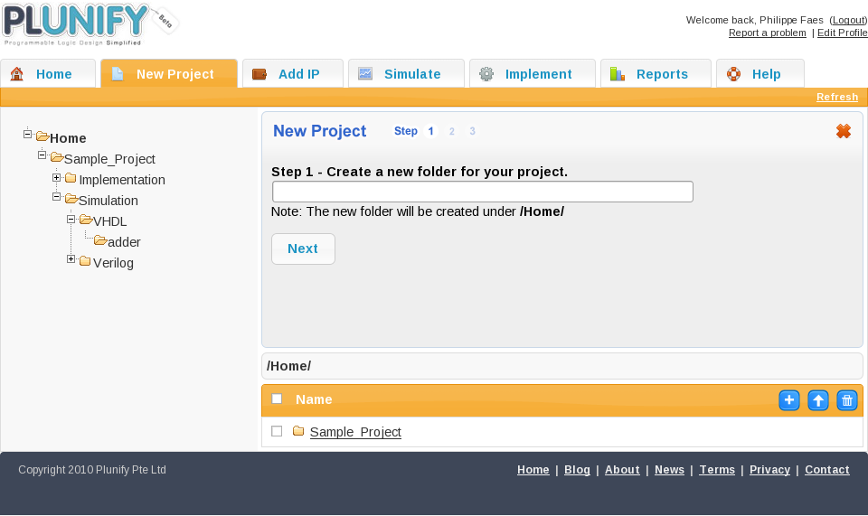Select adder label in tree
Image resolution: width=868 pixels, height=516 pixels.
tap(124, 242)
